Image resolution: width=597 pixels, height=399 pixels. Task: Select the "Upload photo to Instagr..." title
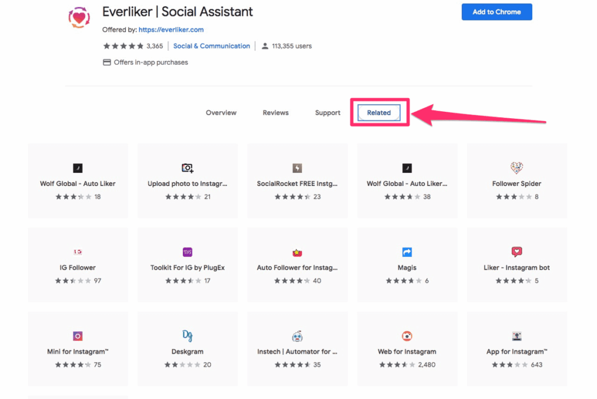187,183
